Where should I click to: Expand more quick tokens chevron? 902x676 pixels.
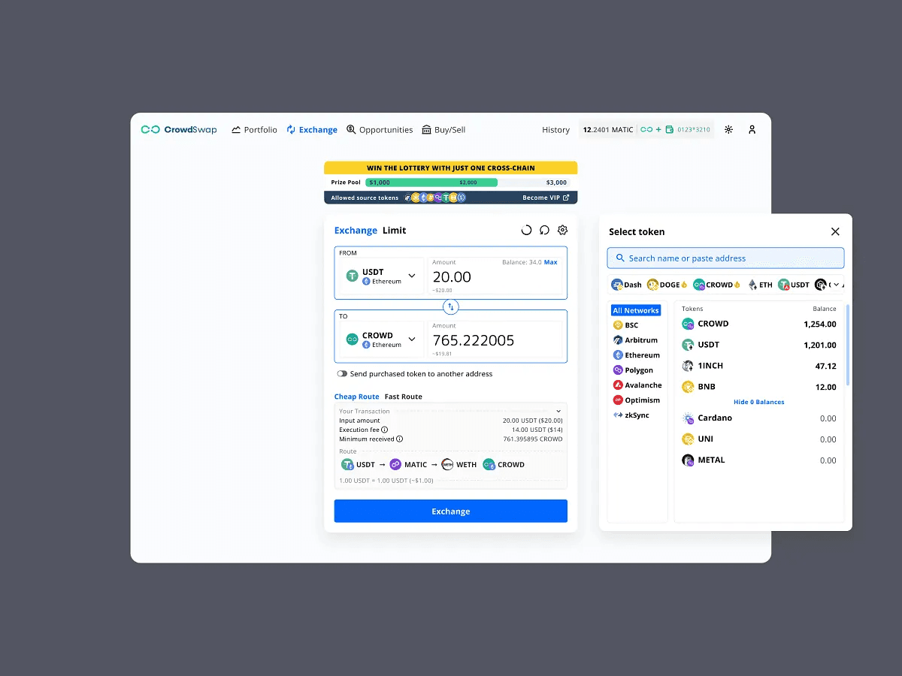click(837, 285)
